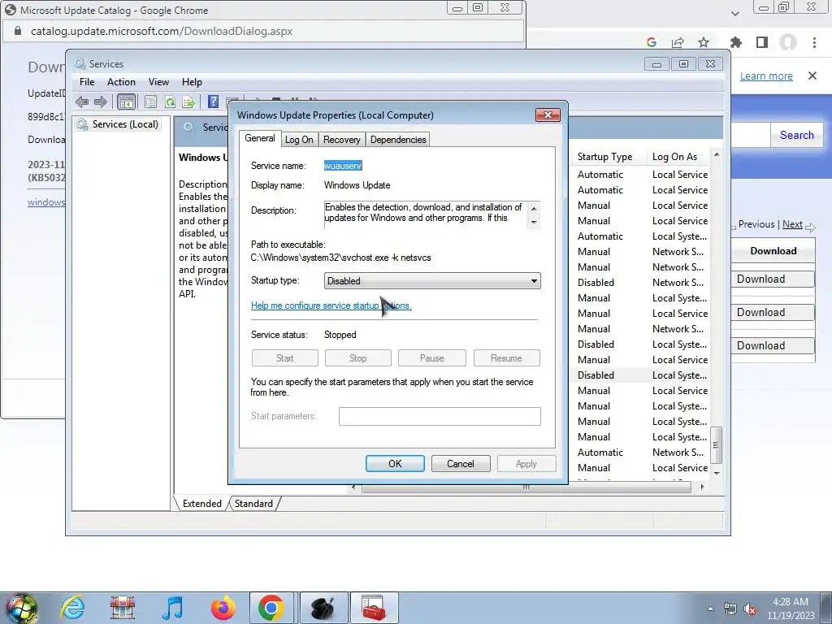The height and width of the screenshot is (624, 832).
Task: Toggle Chrome's side panel icon
Action: click(x=762, y=42)
